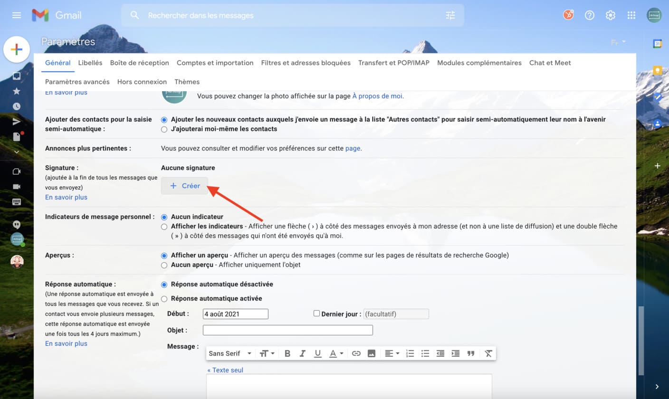Screen dimensions: 669x399
Task: Click the Début date field
Action: point(236,314)
